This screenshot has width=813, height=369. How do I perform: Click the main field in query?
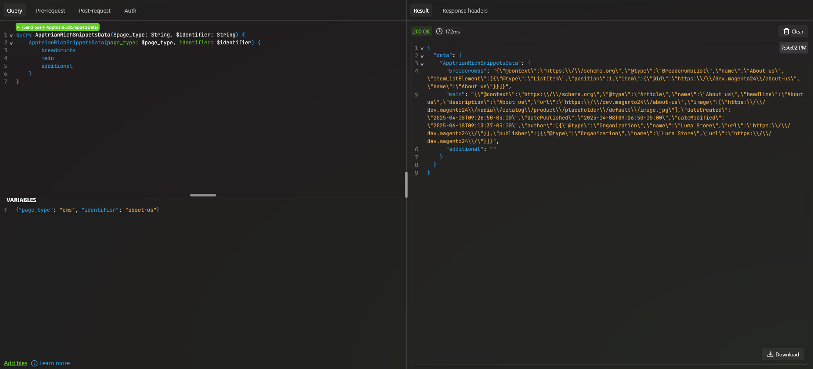pyautogui.click(x=47, y=58)
